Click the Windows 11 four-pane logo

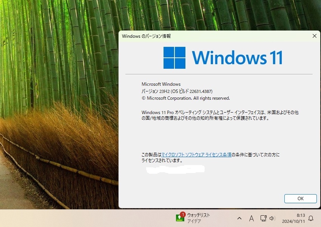tap(174, 58)
